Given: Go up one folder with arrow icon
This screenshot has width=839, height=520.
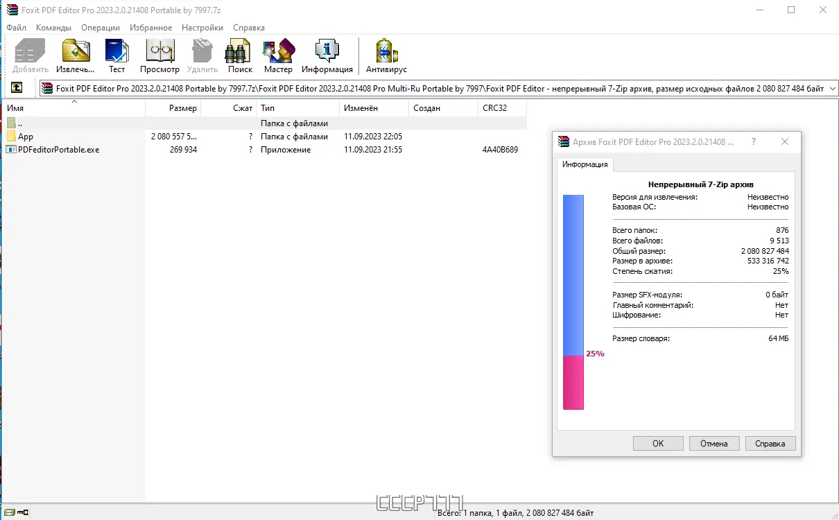Looking at the screenshot, I should [x=16, y=88].
